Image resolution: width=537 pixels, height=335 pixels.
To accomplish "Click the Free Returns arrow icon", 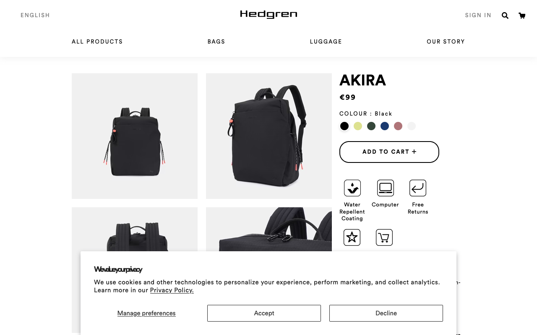I will coord(418,188).
